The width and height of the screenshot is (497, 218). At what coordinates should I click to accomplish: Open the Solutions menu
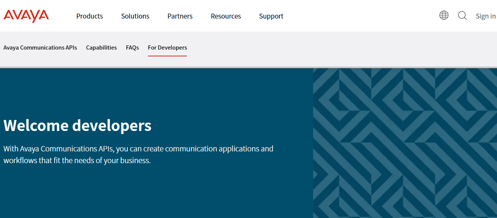(135, 16)
